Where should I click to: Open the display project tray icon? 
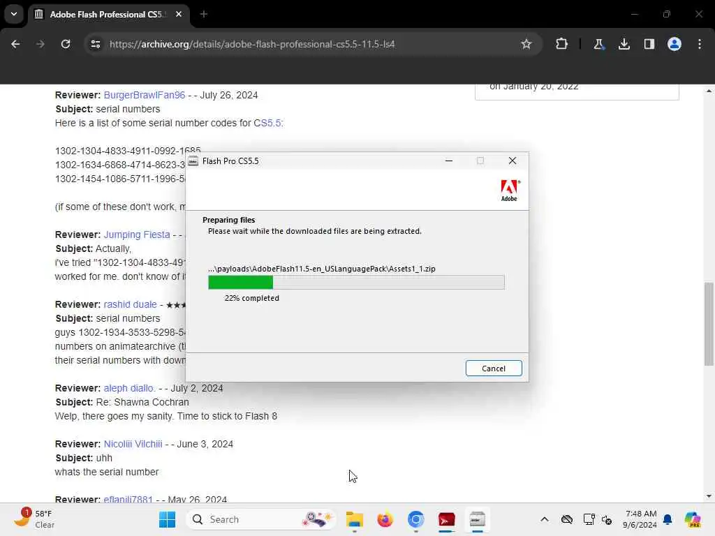[589, 519]
